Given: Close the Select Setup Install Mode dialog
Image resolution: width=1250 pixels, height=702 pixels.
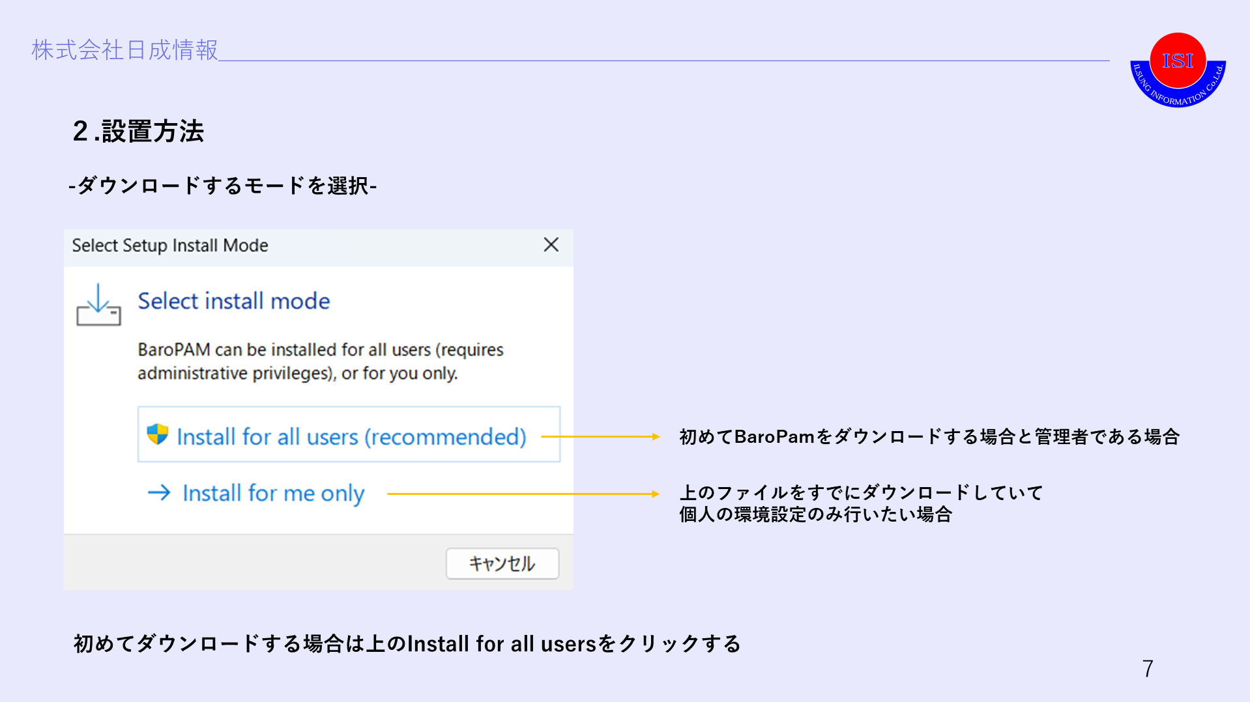Looking at the screenshot, I should coord(551,245).
